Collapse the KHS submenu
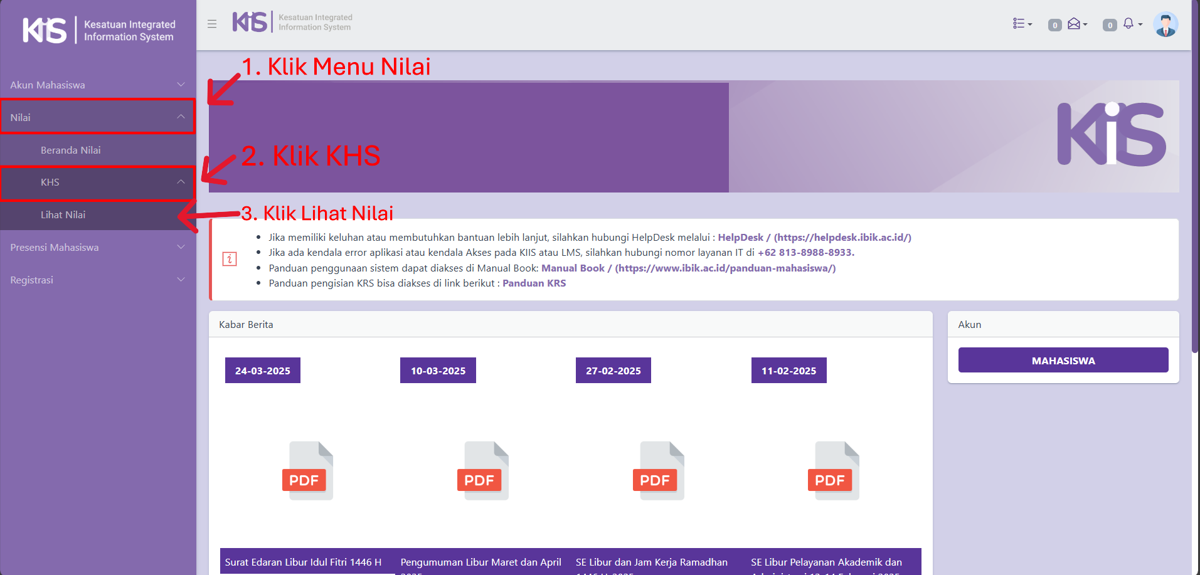Screen dimensions: 1200x575 pos(98,182)
